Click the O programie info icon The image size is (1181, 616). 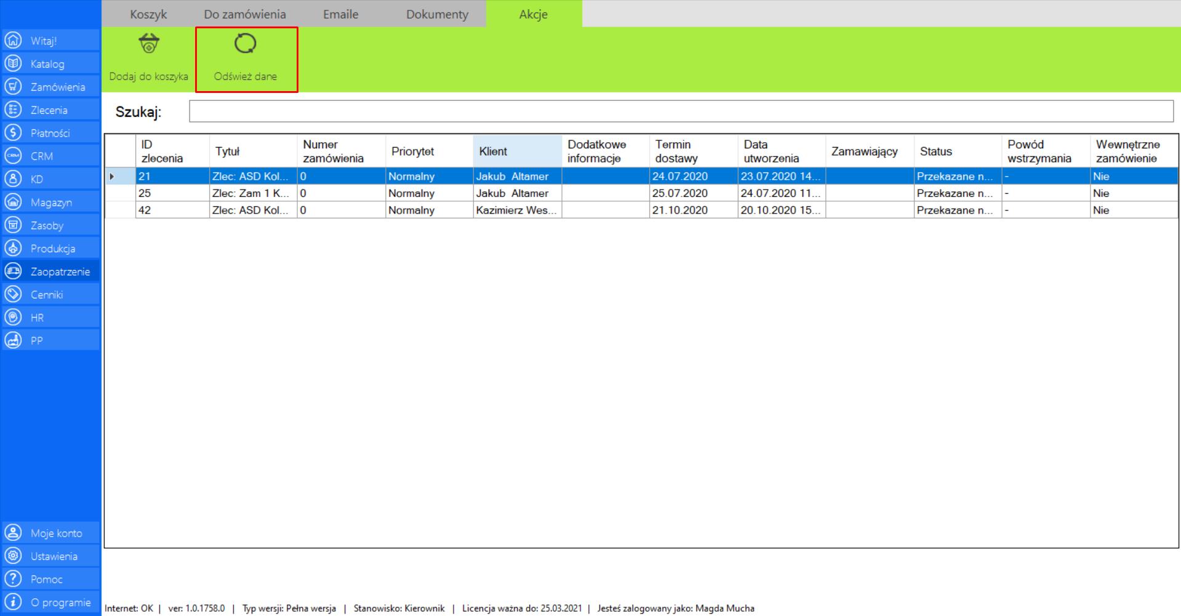tap(13, 602)
